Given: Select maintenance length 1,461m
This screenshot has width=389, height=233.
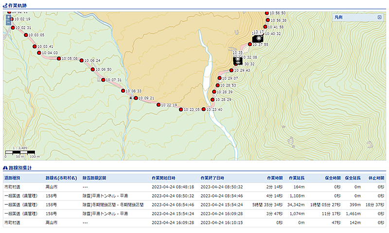Looking at the screenshot, I should pos(353,214).
